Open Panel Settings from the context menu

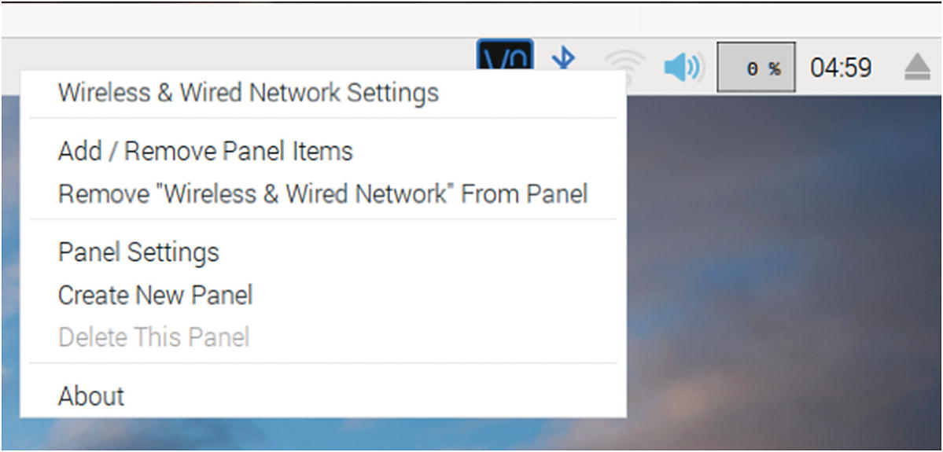[138, 252]
